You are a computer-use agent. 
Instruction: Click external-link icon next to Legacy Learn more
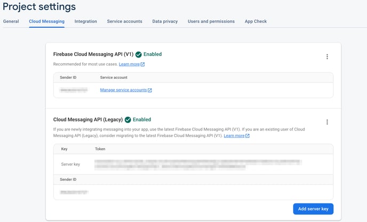248,136
